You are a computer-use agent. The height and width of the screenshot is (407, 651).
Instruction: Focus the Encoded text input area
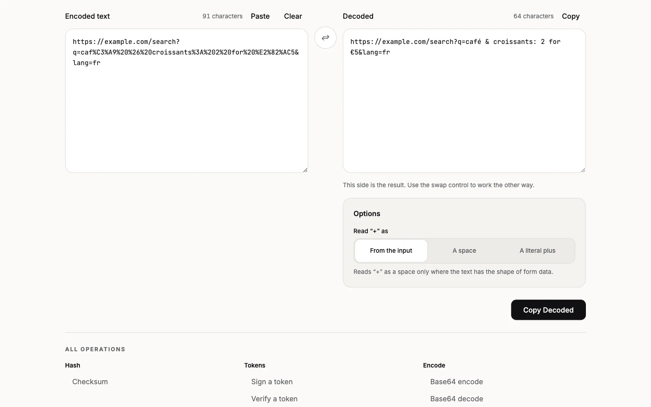[186, 101]
